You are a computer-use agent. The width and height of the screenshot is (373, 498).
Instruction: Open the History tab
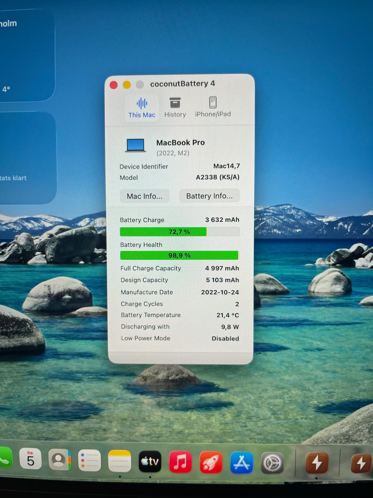tap(175, 108)
